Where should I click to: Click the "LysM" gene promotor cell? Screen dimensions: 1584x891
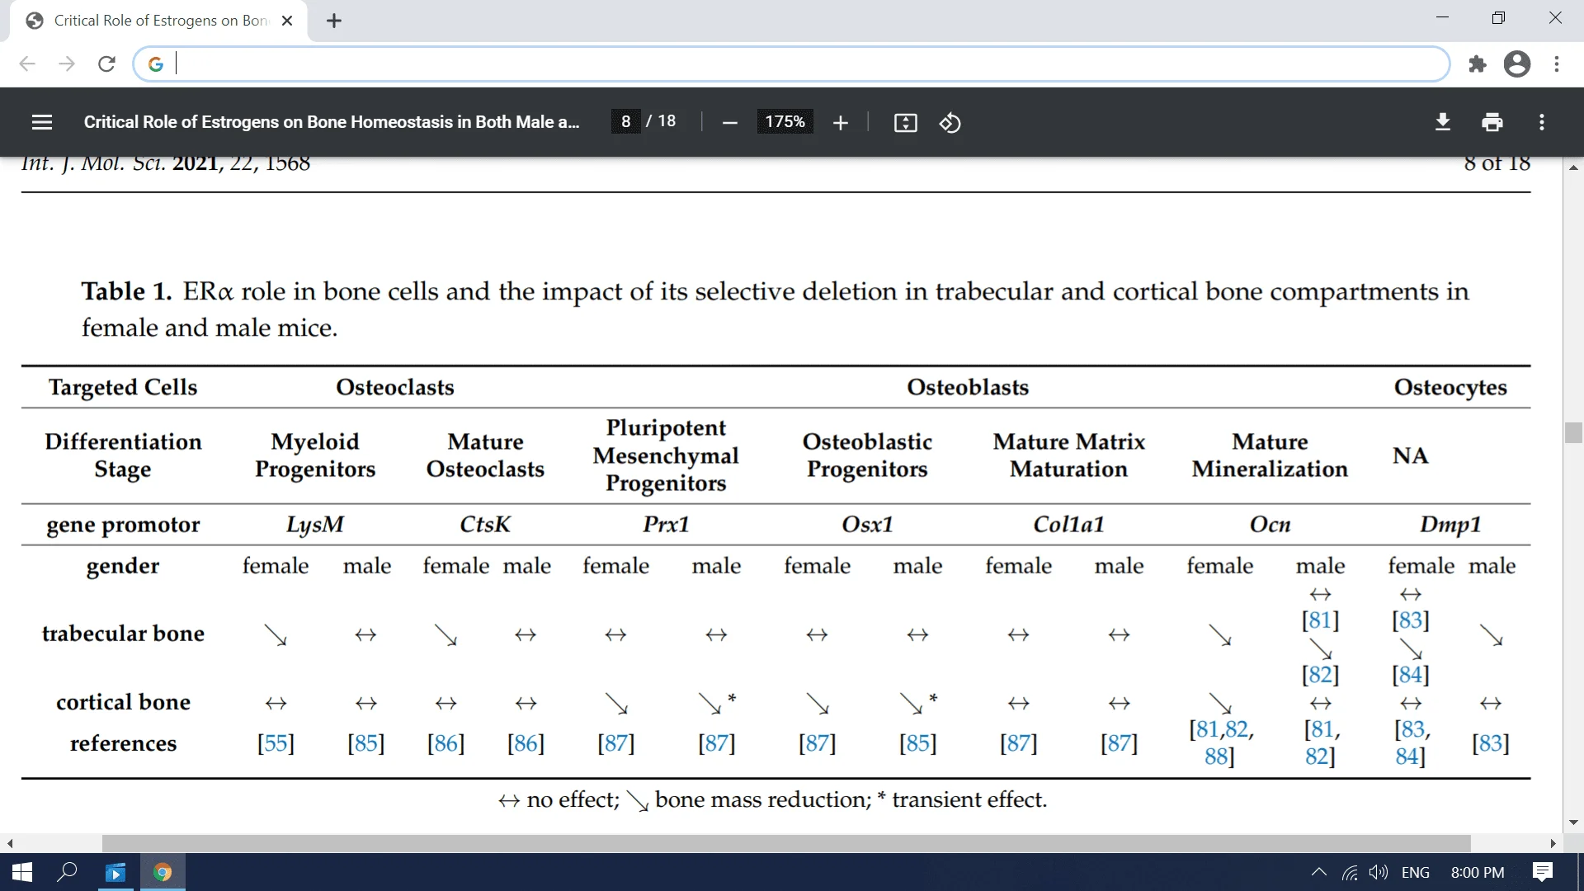[314, 525]
